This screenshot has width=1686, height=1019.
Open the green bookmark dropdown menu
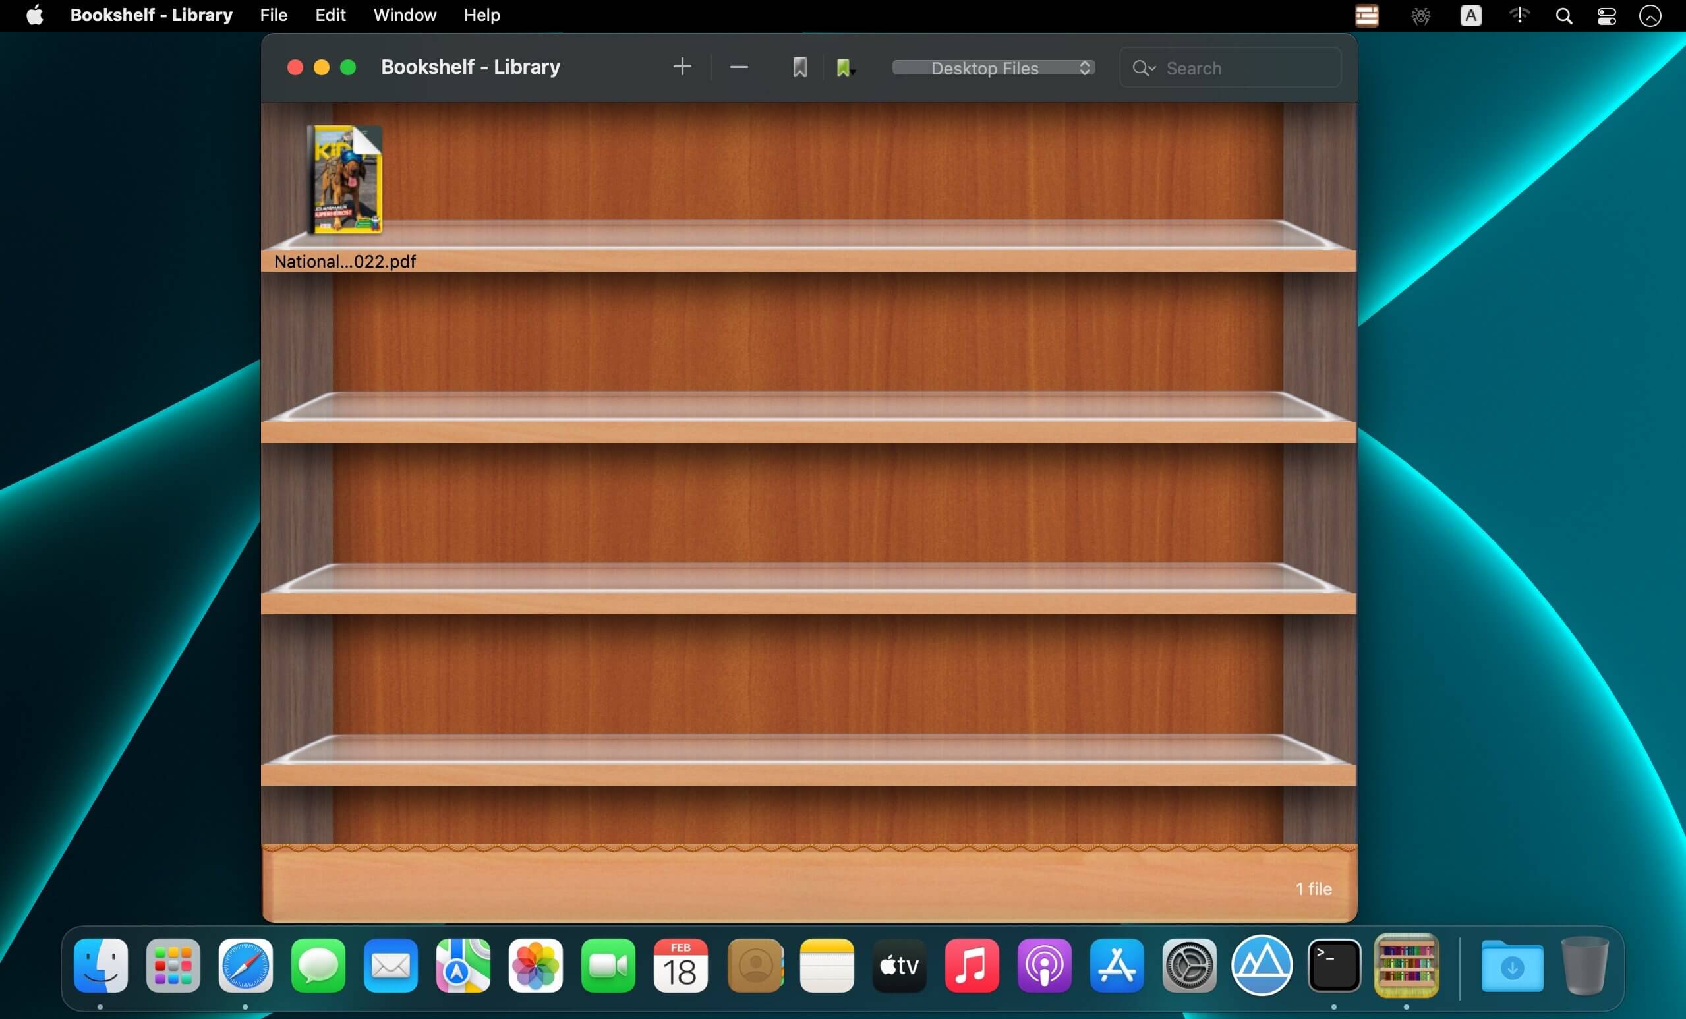[x=845, y=68]
